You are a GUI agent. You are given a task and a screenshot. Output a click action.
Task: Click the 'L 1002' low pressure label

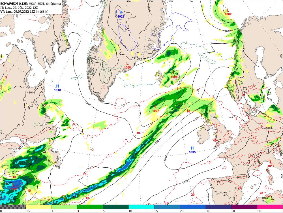pyautogui.click(x=228, y=12)
